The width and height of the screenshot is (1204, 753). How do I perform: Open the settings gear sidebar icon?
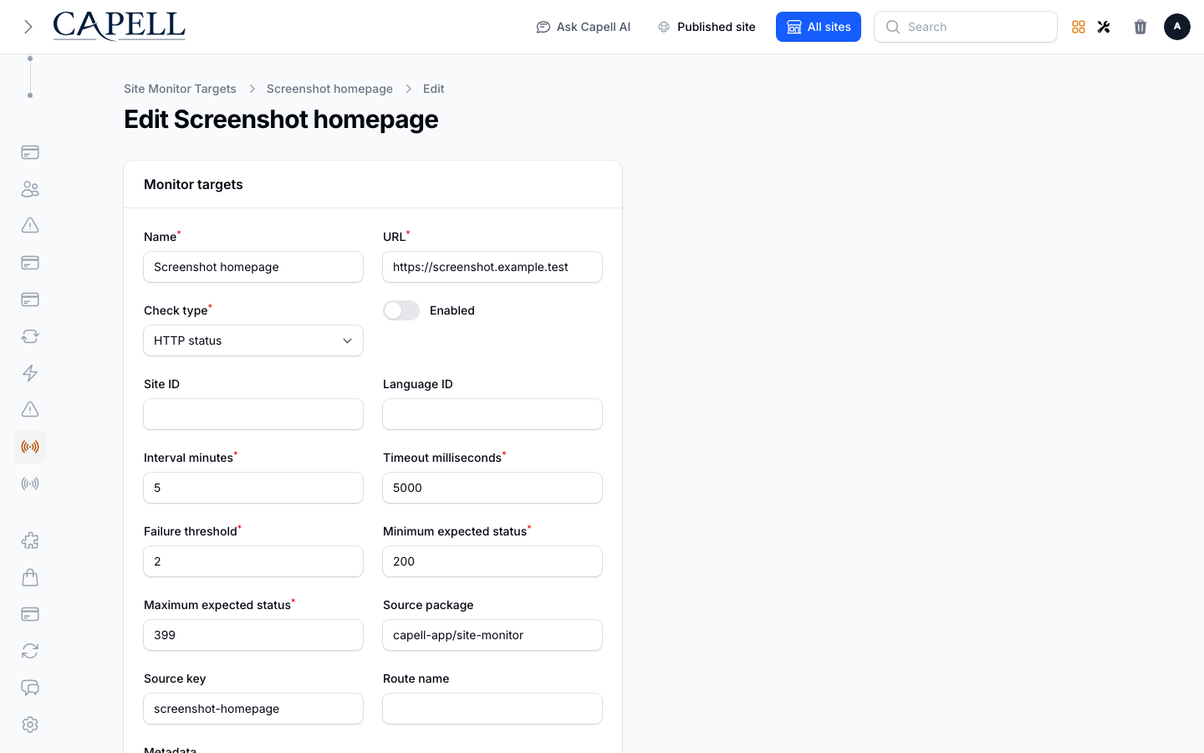click(x=30, y=725)
